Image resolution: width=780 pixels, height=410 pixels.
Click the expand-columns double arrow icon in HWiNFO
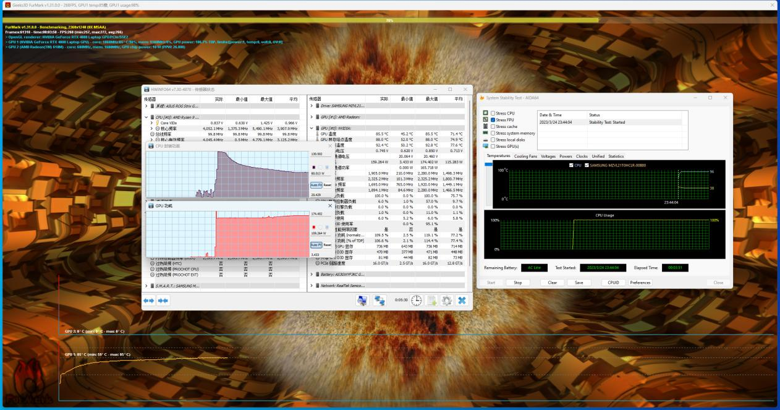(x=149, y=301)
